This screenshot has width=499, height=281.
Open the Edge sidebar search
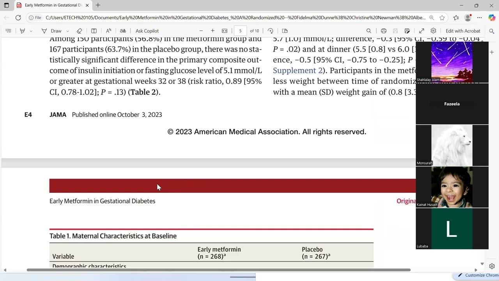click(x=492, y=31)
